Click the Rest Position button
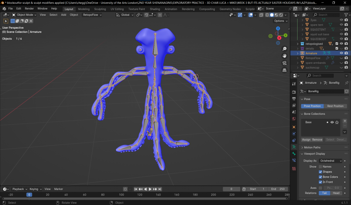The height and width of the screenshot is (205, 351). (x=335, y=106)
